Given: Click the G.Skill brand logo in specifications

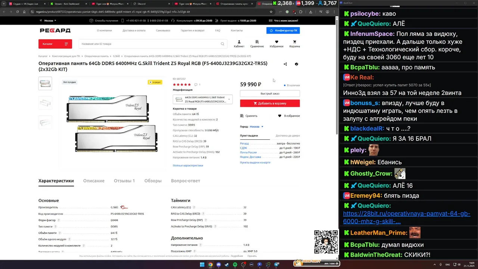Looking at the screenshot, I should coord(124,207).
